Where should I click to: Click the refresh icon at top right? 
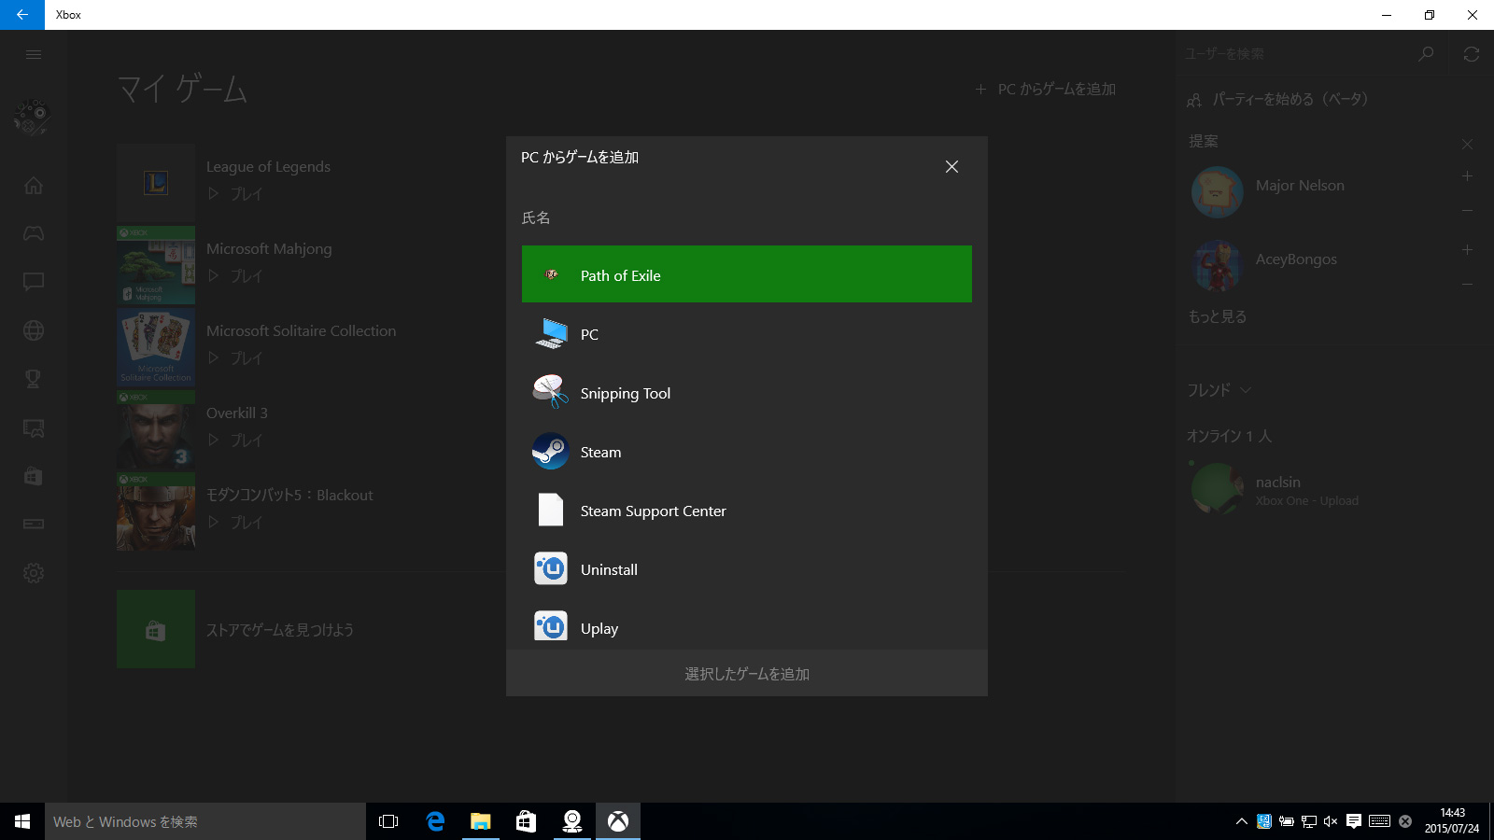(x=1471, y=54)
